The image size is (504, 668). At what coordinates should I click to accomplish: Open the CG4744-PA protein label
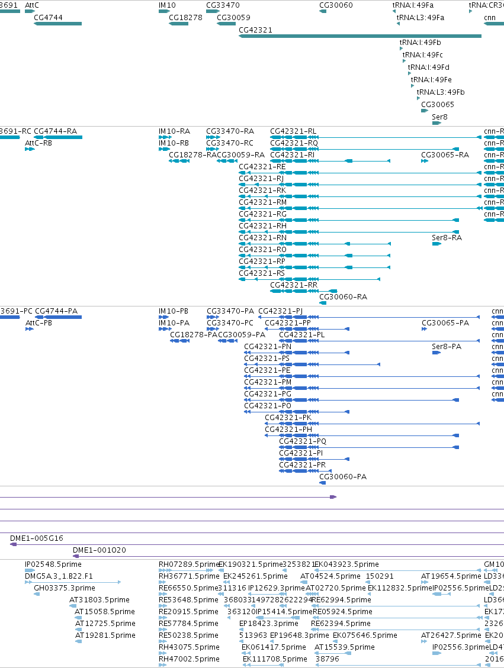click(56, 311)
